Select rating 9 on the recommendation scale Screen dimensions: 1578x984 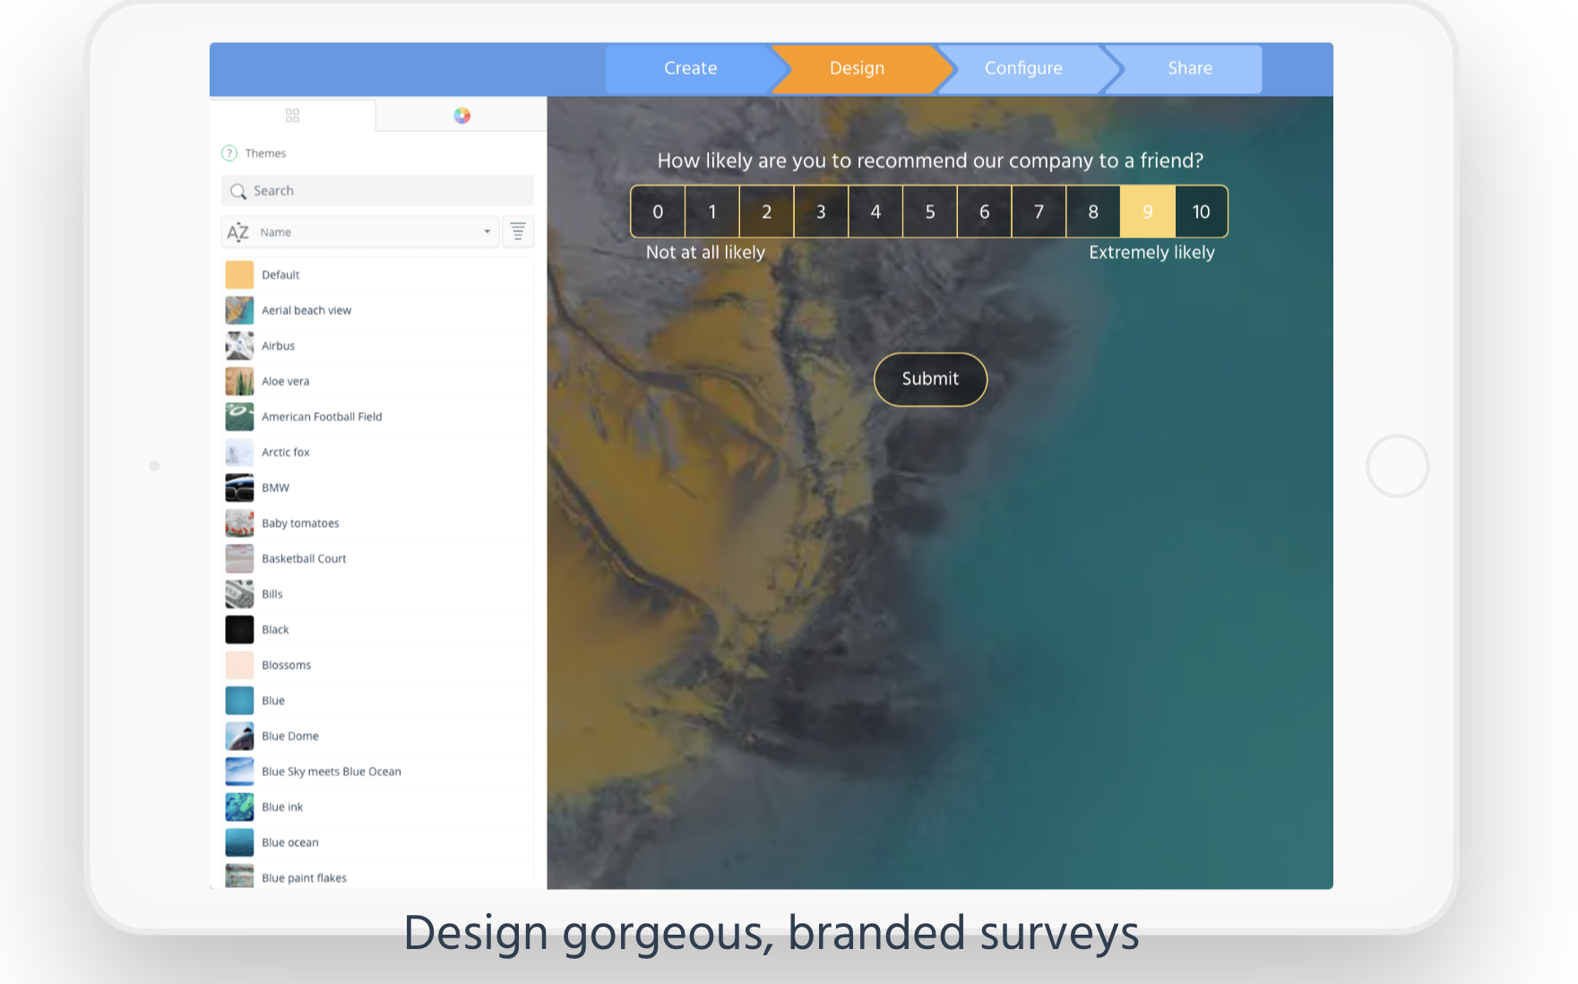[x=1147, y=211]
